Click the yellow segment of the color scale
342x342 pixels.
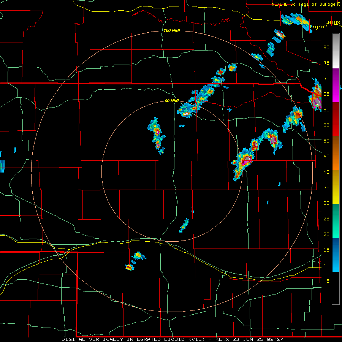pyautogui.click(x=336, y=187)
